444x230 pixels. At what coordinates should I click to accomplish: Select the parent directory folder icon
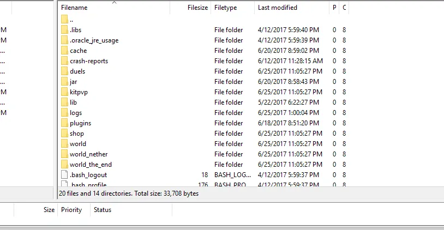click(64, 20)
